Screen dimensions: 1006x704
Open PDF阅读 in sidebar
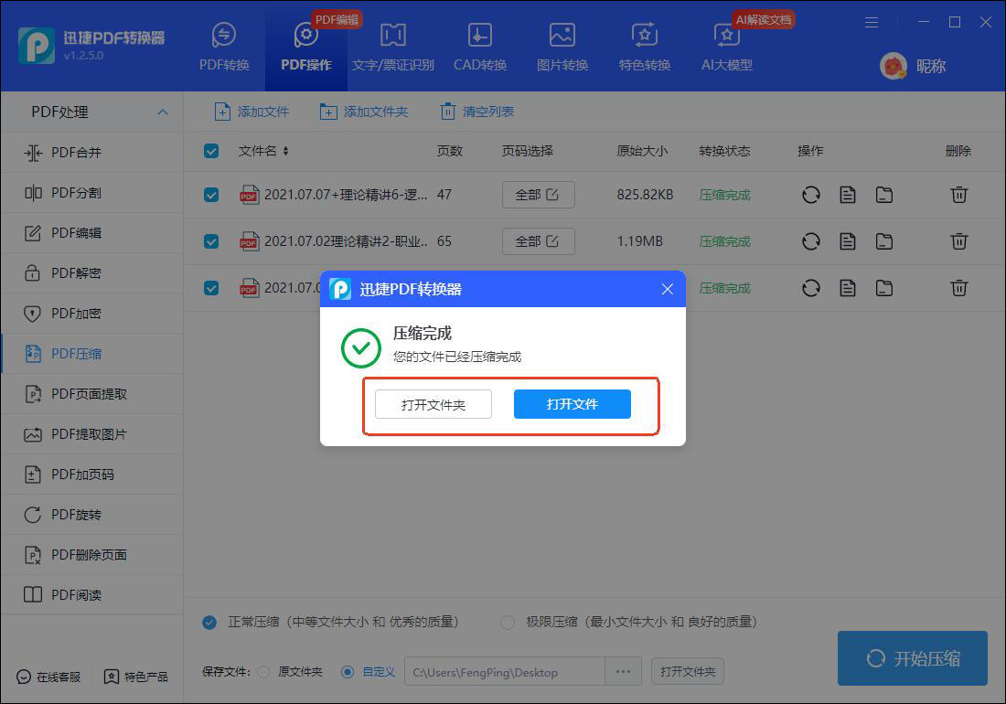(x=91, y=595)
